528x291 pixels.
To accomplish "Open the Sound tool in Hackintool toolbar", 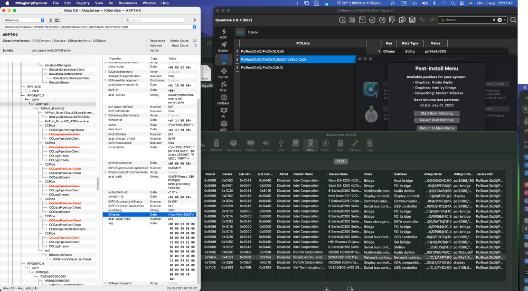I will click(x=266, y=145).
